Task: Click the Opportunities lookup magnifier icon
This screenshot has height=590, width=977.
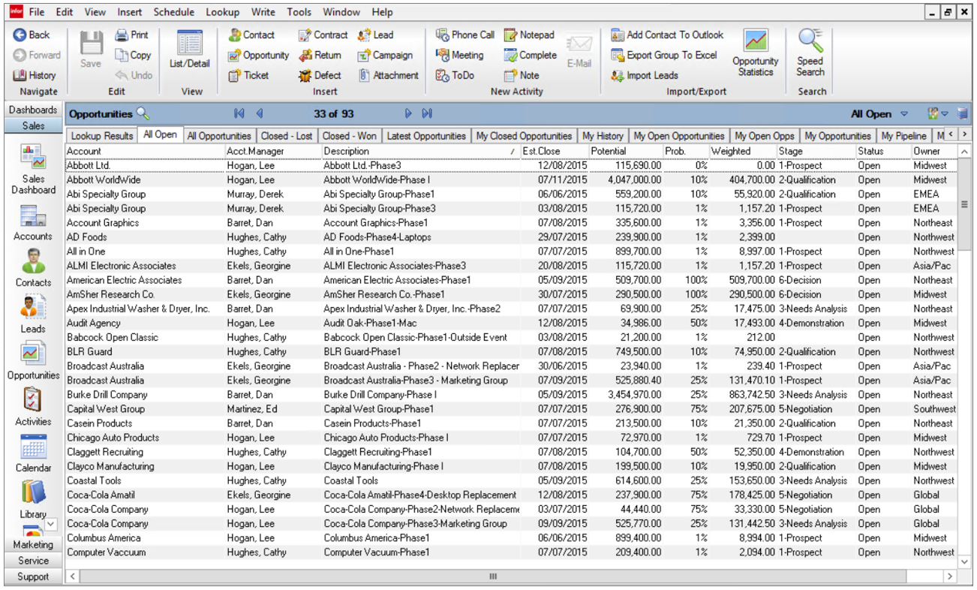Action: tap(143, 114)
